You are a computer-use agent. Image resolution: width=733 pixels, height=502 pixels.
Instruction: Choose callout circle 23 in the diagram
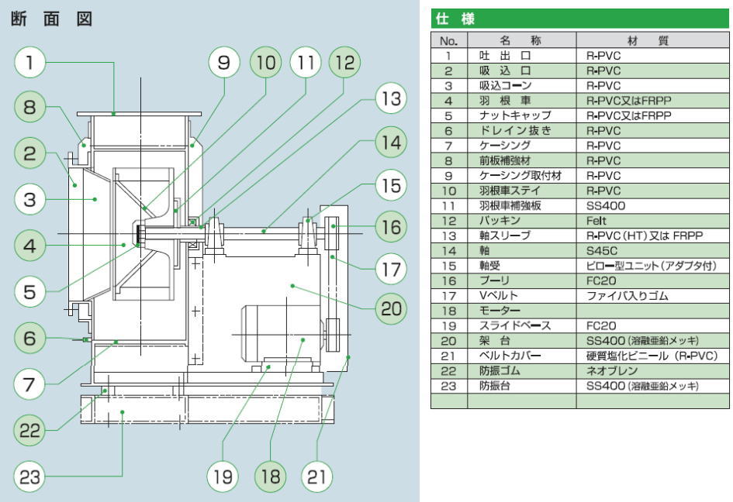[30, 476]
